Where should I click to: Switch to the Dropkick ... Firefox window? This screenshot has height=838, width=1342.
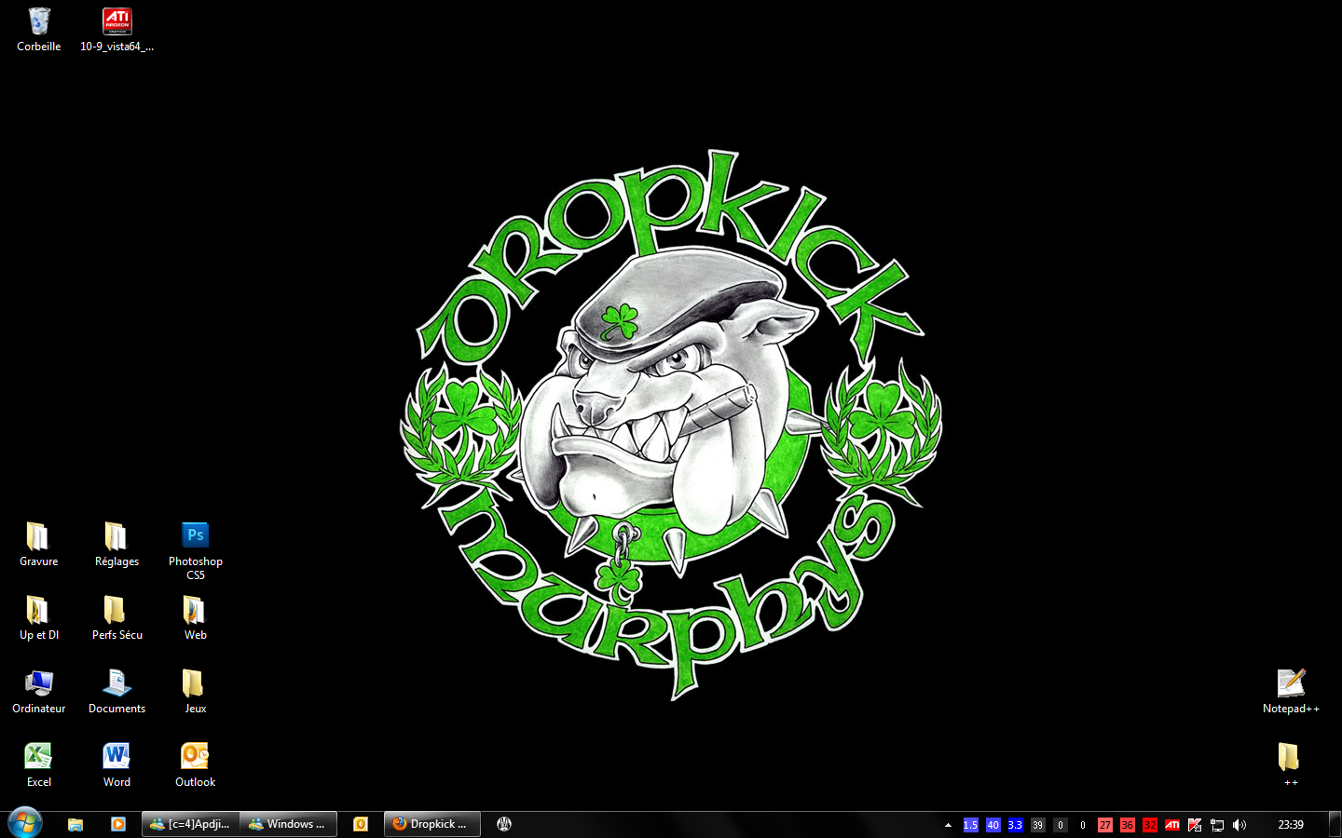(x=432, y=824)
